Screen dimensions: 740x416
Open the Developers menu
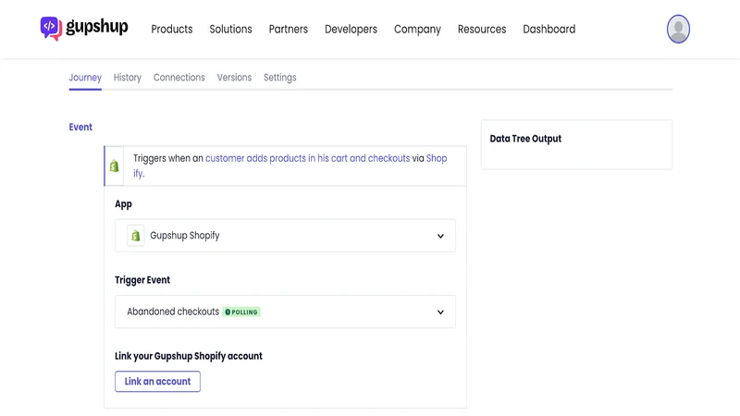[x=351, y=30]
